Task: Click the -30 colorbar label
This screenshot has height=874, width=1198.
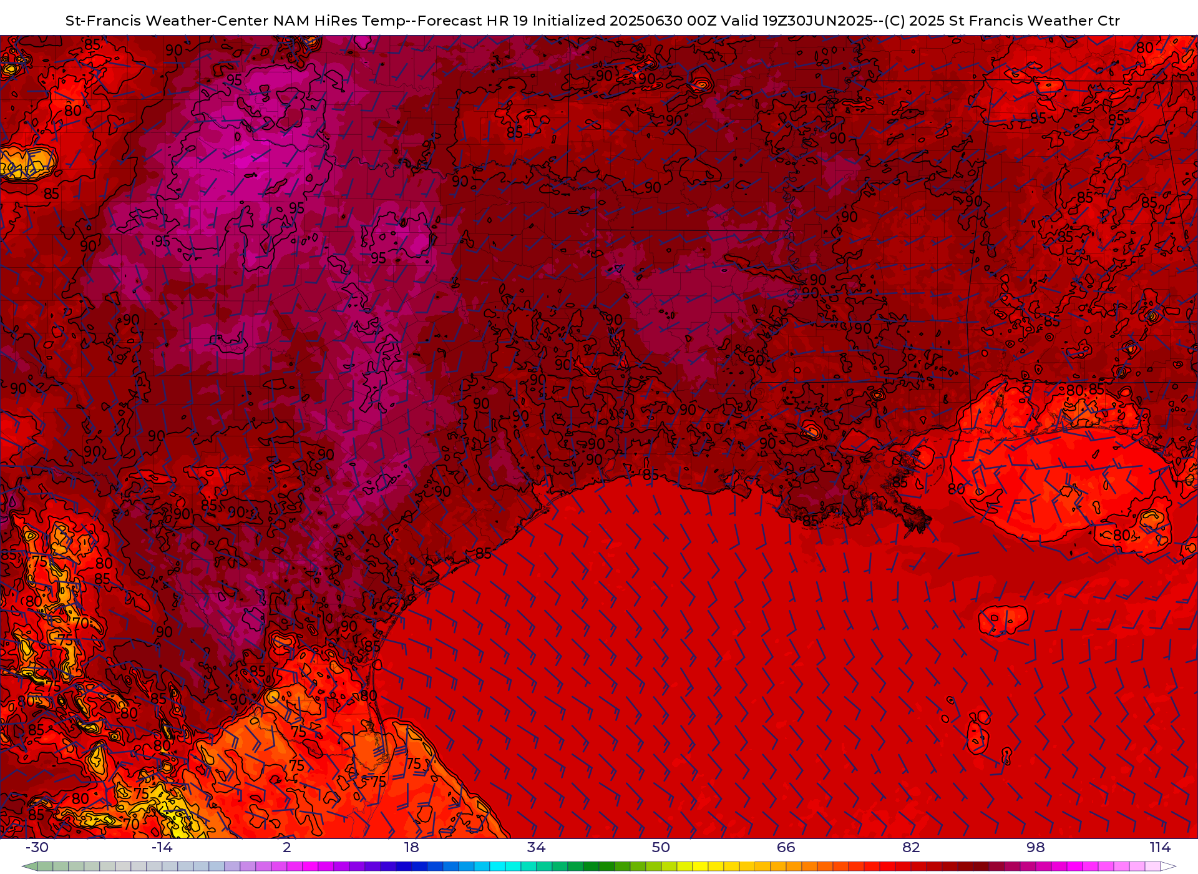Action: tap(37, 847)
